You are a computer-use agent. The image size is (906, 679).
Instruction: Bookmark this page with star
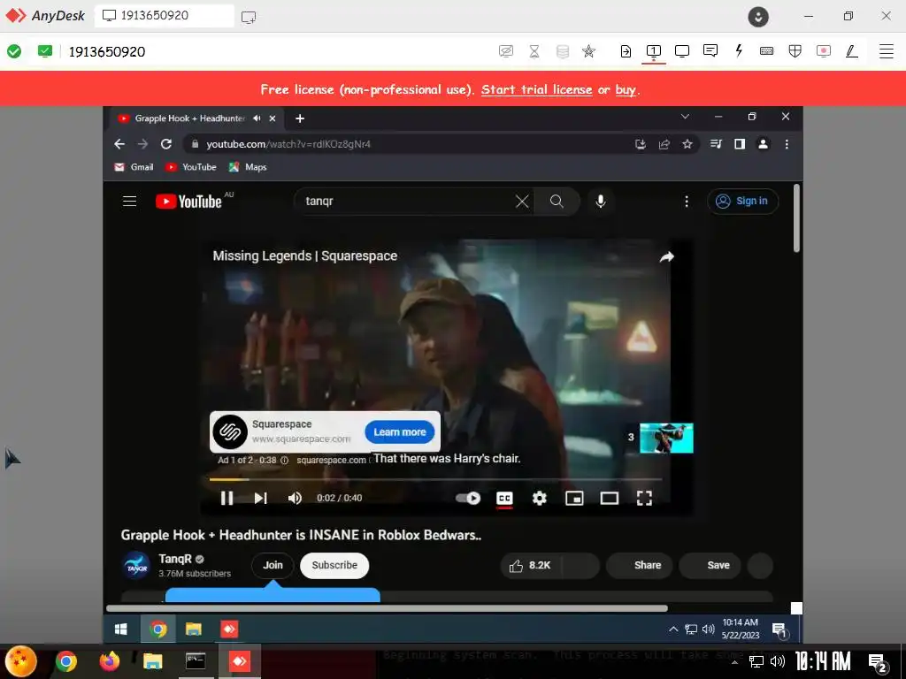point(687,144)
